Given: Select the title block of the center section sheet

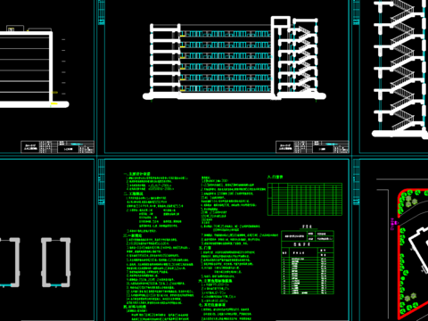Looking at the screenshot, I should (x=312, y=147).
